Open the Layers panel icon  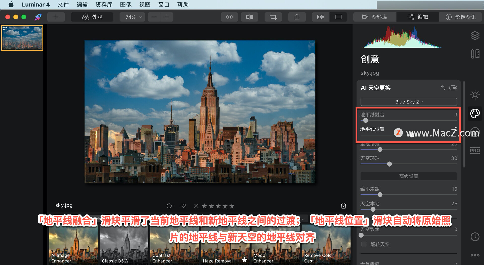(x=475, y=36)
